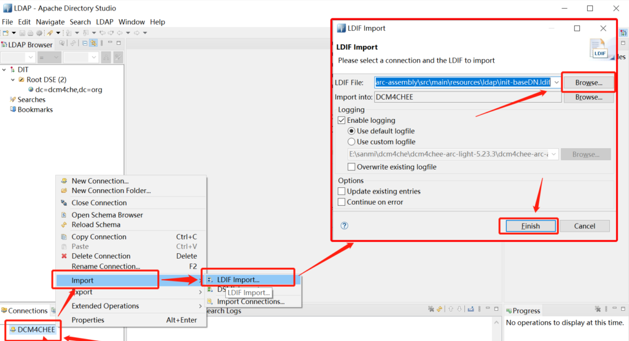Open quick search value combo box

pyautogui.click(x=81, y=57)
